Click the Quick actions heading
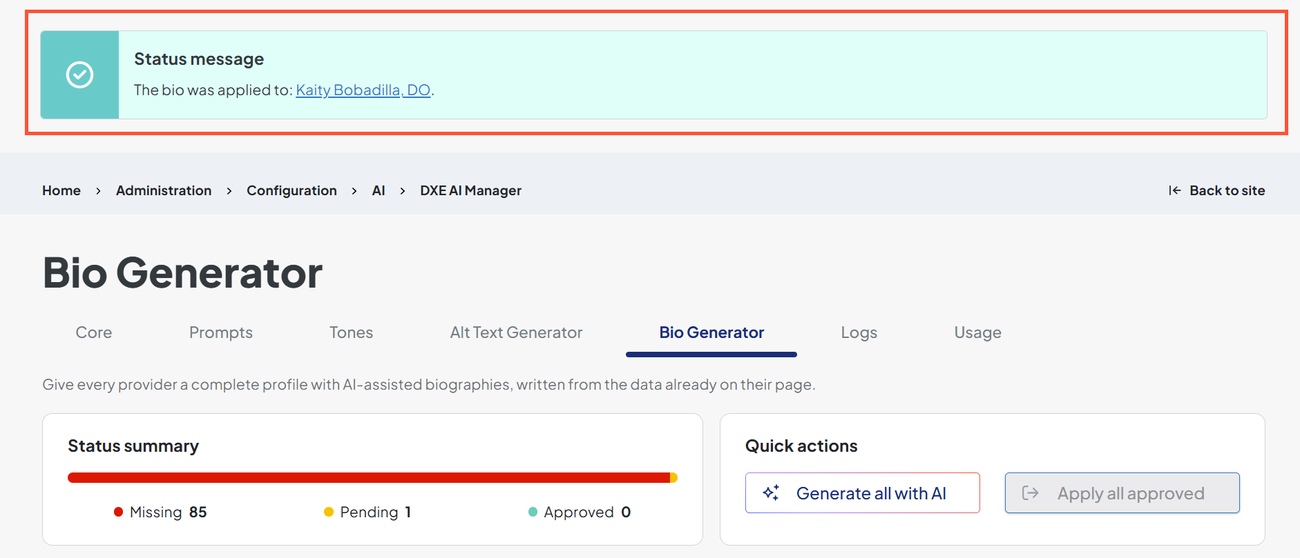1300x558 pixels. click(801, 446)
